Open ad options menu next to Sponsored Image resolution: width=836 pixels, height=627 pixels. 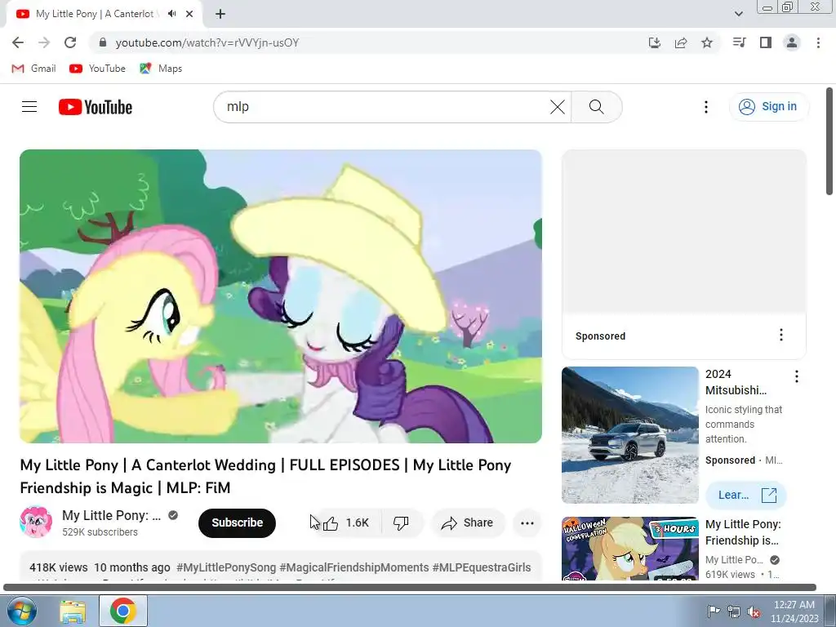781,335
